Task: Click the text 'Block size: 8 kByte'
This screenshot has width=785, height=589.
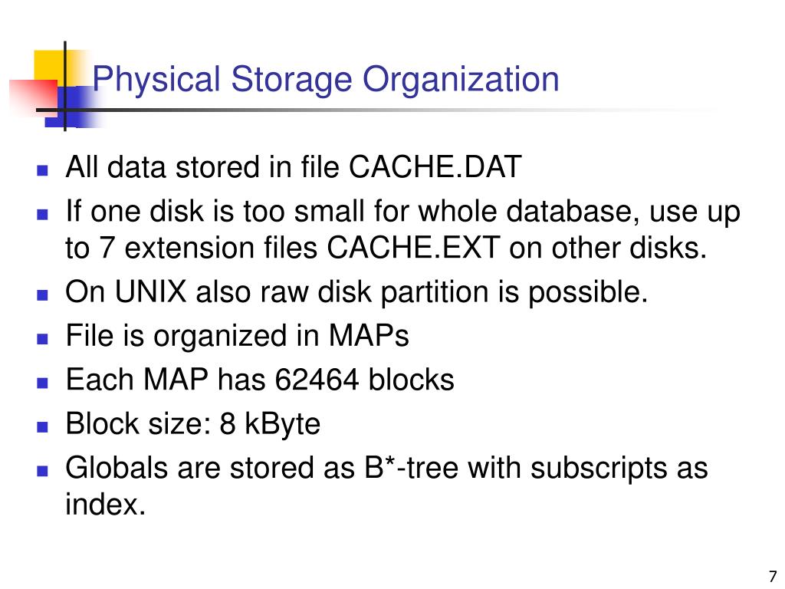Action: click(x=192, y=425)
